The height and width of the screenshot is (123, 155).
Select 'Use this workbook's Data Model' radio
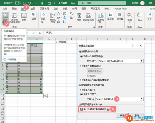coord(81,80)
